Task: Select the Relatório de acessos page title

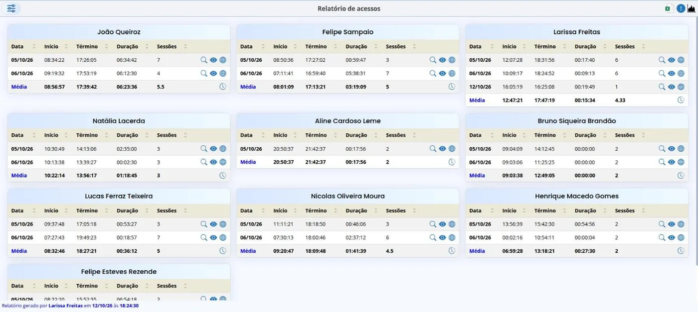Action: click(x=349, y=8)
